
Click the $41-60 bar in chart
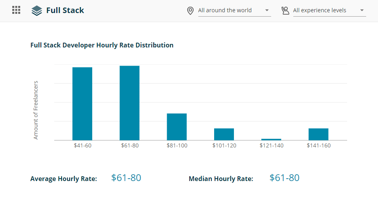82,104
